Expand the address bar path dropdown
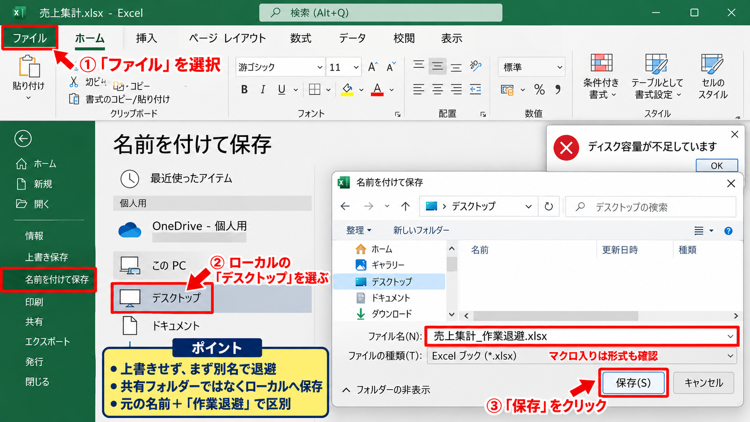The image size is (750, 422). pyautogui.click(x=528, y=206)
